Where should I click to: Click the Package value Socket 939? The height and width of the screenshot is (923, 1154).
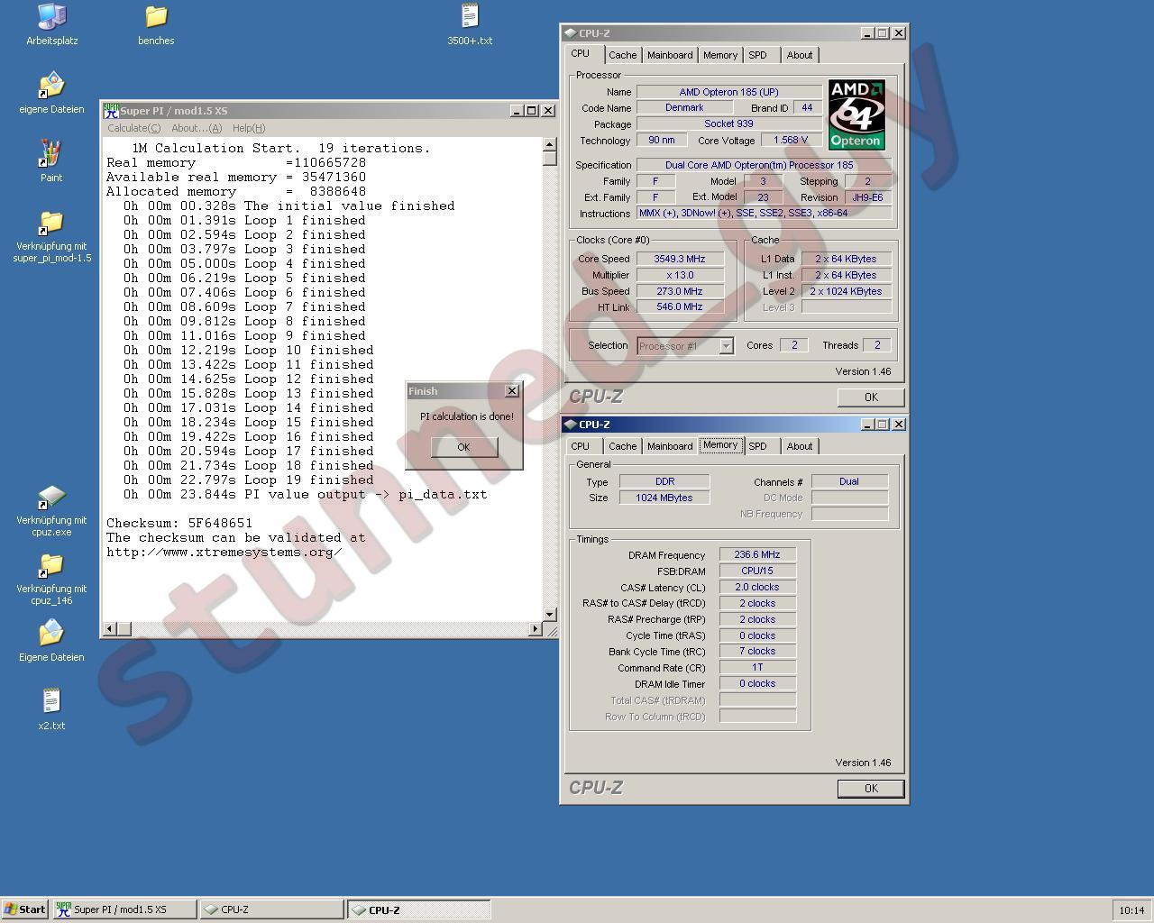(729, 123)
